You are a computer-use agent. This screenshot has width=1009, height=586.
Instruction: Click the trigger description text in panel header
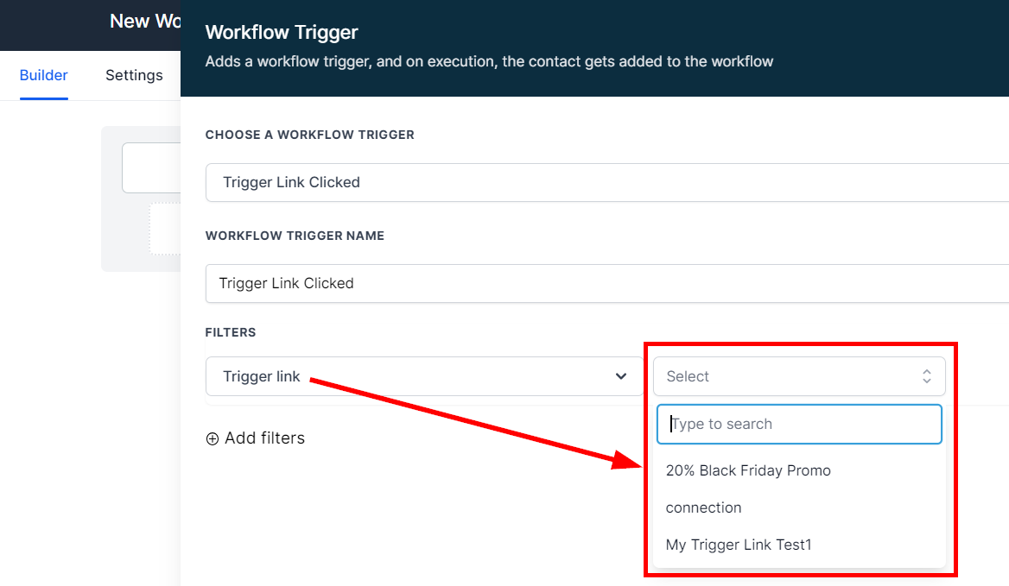pos(489,61)
